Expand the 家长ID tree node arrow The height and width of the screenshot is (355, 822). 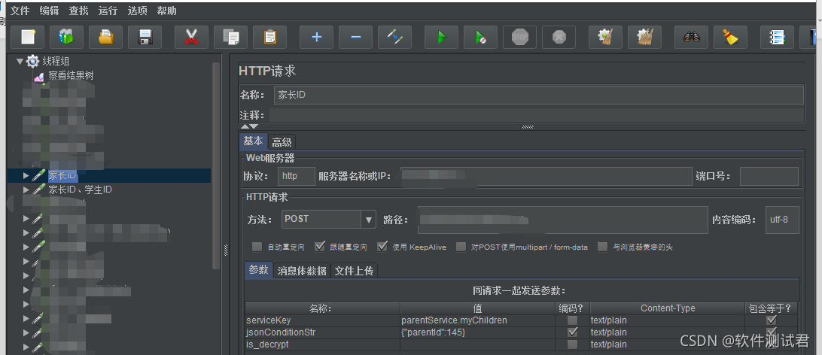click(26, 175)
